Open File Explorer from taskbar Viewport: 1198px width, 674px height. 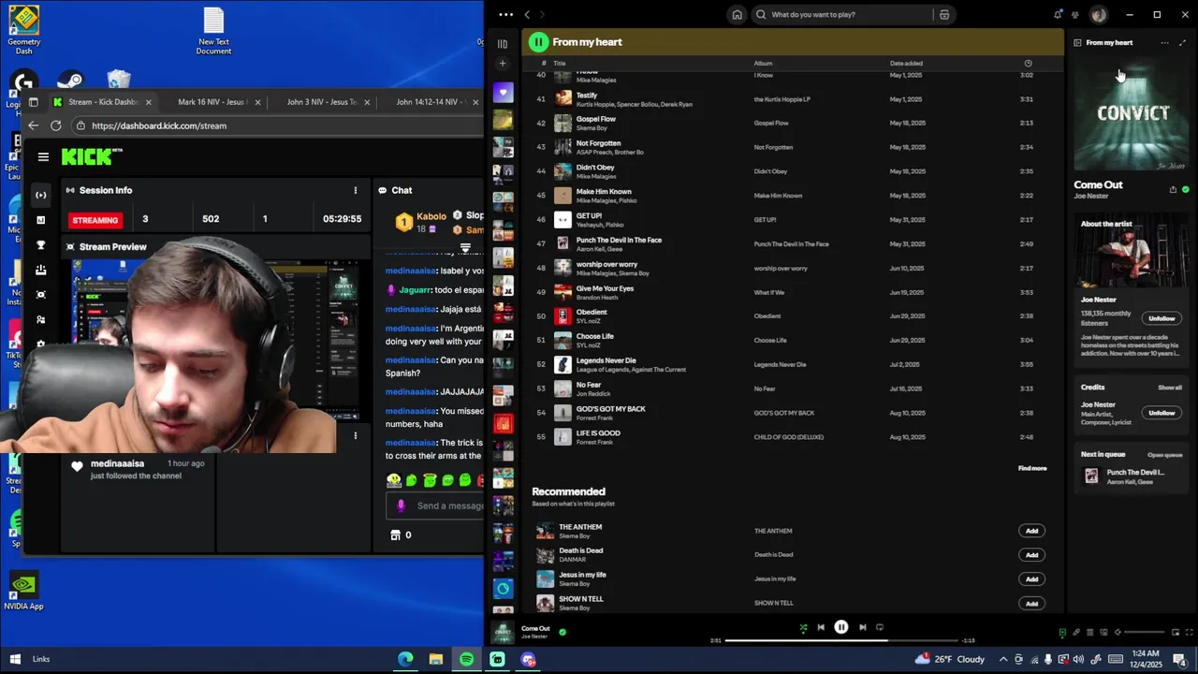pos(435,659)
